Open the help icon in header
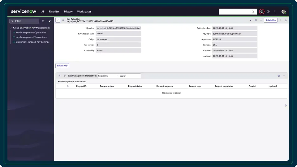Viewport: 297px width, 167px height. point(268,12)
